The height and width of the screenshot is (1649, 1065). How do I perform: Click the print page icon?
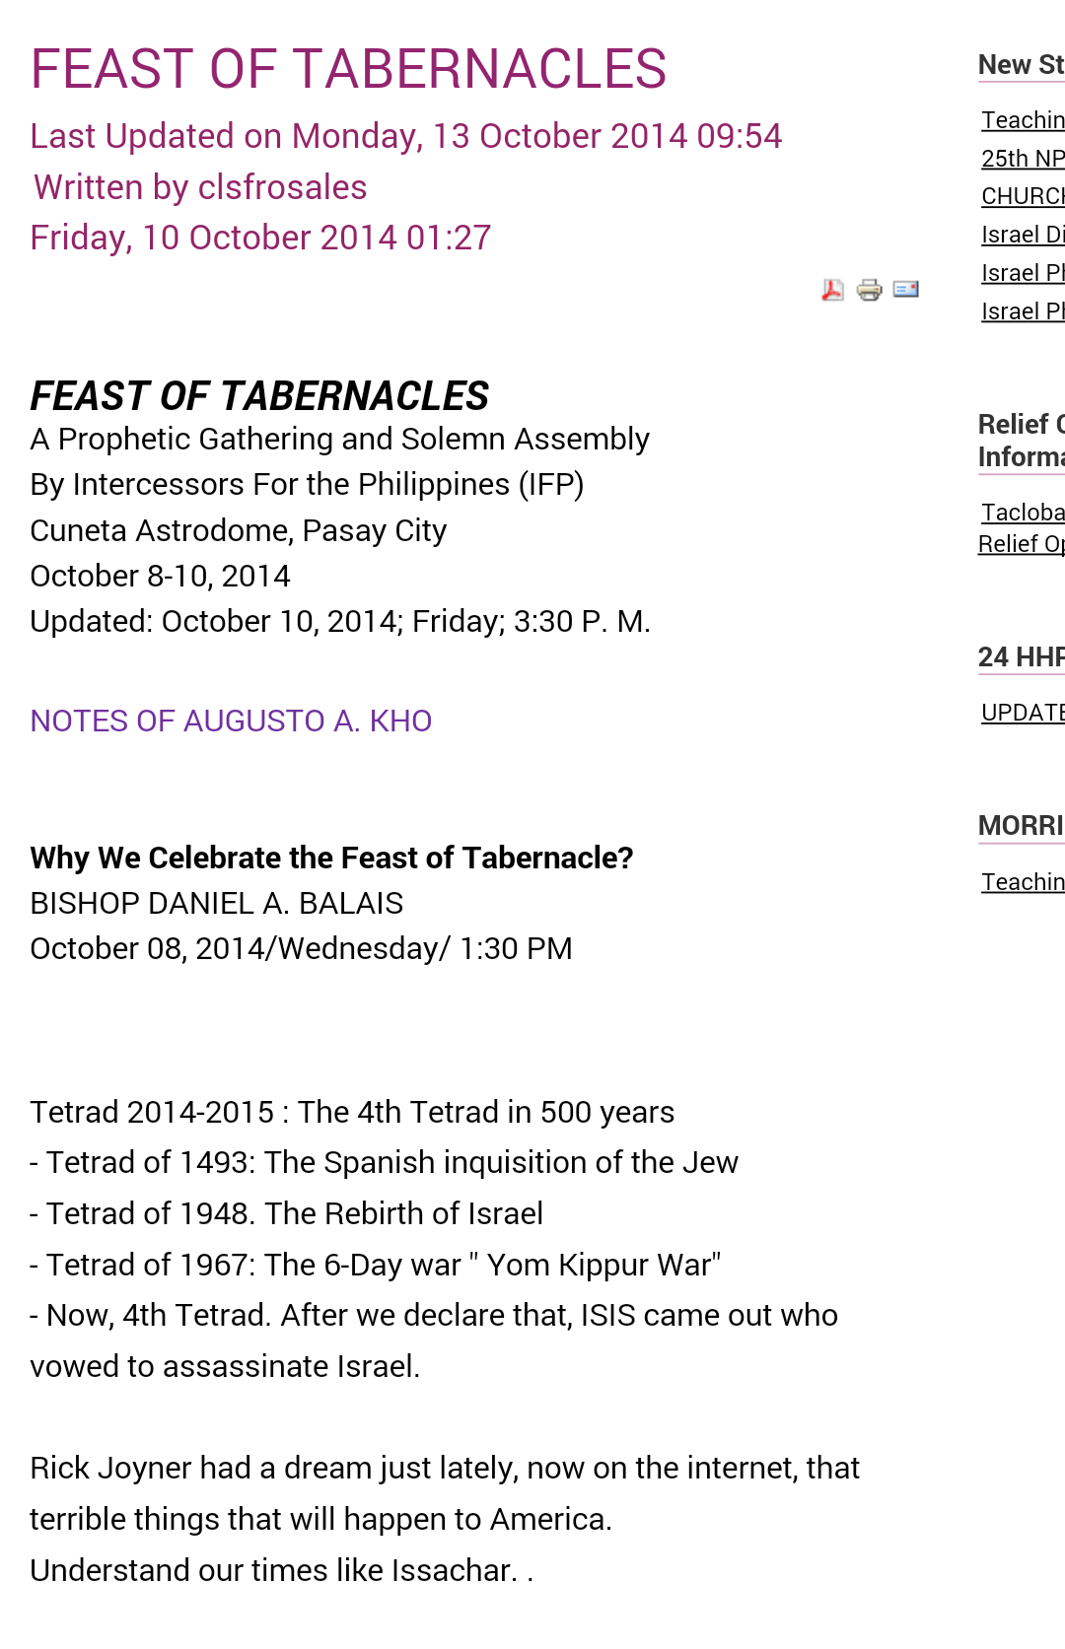pyautogui.click(x=869, y=290)
